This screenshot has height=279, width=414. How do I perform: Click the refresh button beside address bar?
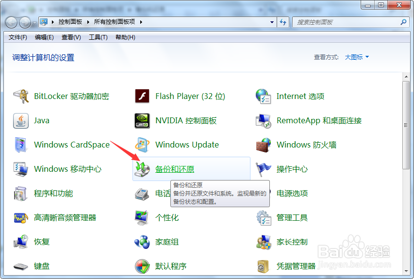[283, 22]
